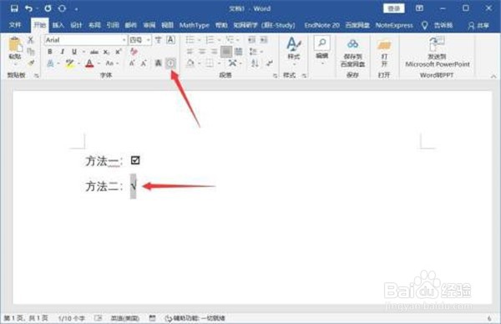This screenshot has width=501, height=324.
Task: Click the 共享 Share button
Action: tap(478, 26)
